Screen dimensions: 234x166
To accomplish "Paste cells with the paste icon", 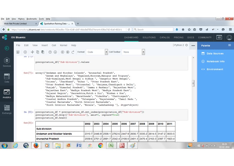I will click(x=43, y=52).
